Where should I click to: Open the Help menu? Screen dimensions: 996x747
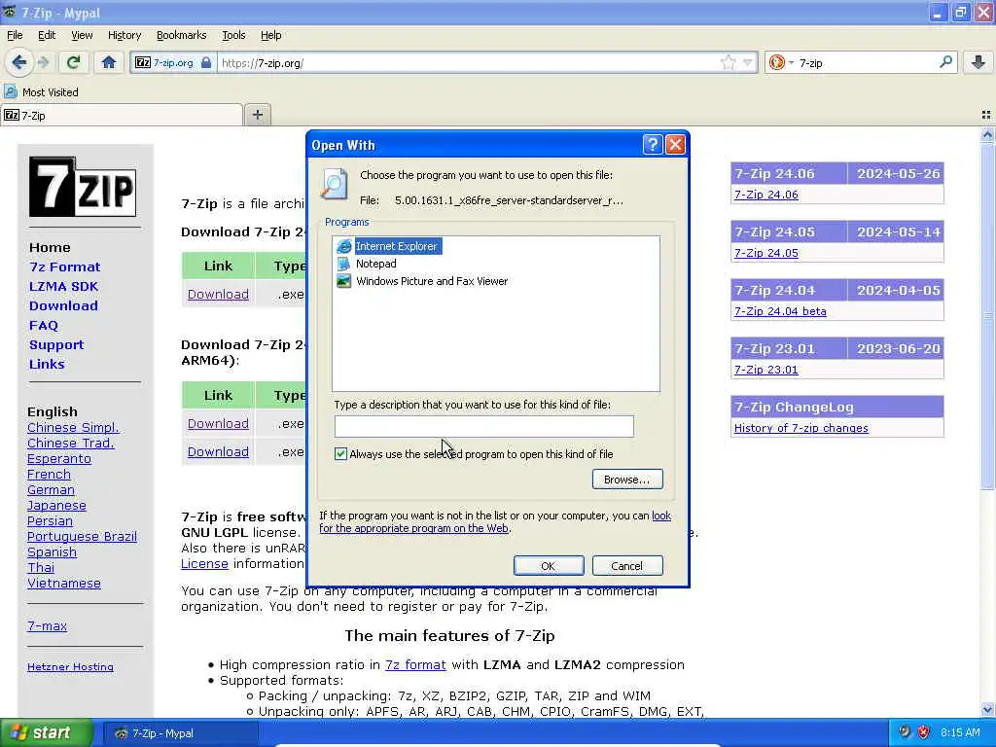(x=270, y=35)
